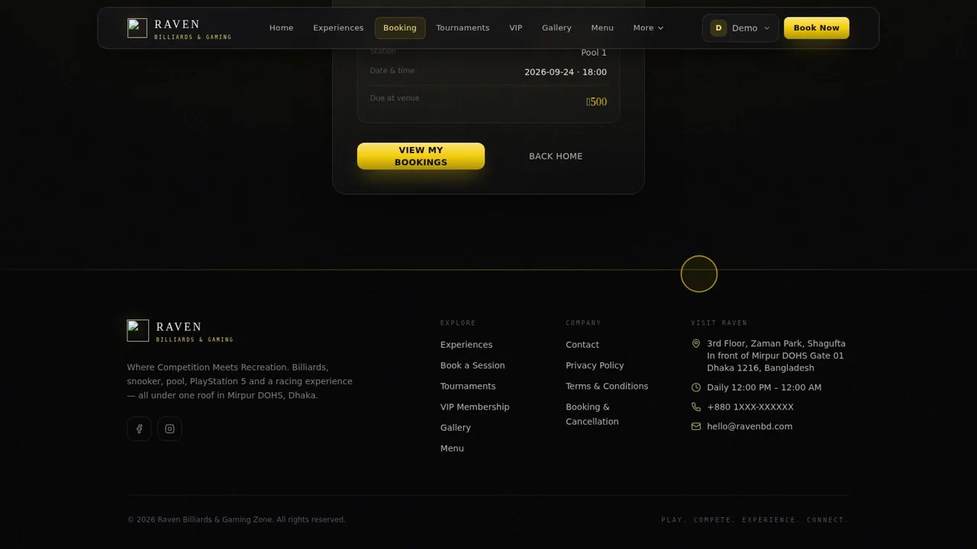
Task: Click the Raven logo image in the header
Action: [x=137, y=28]
